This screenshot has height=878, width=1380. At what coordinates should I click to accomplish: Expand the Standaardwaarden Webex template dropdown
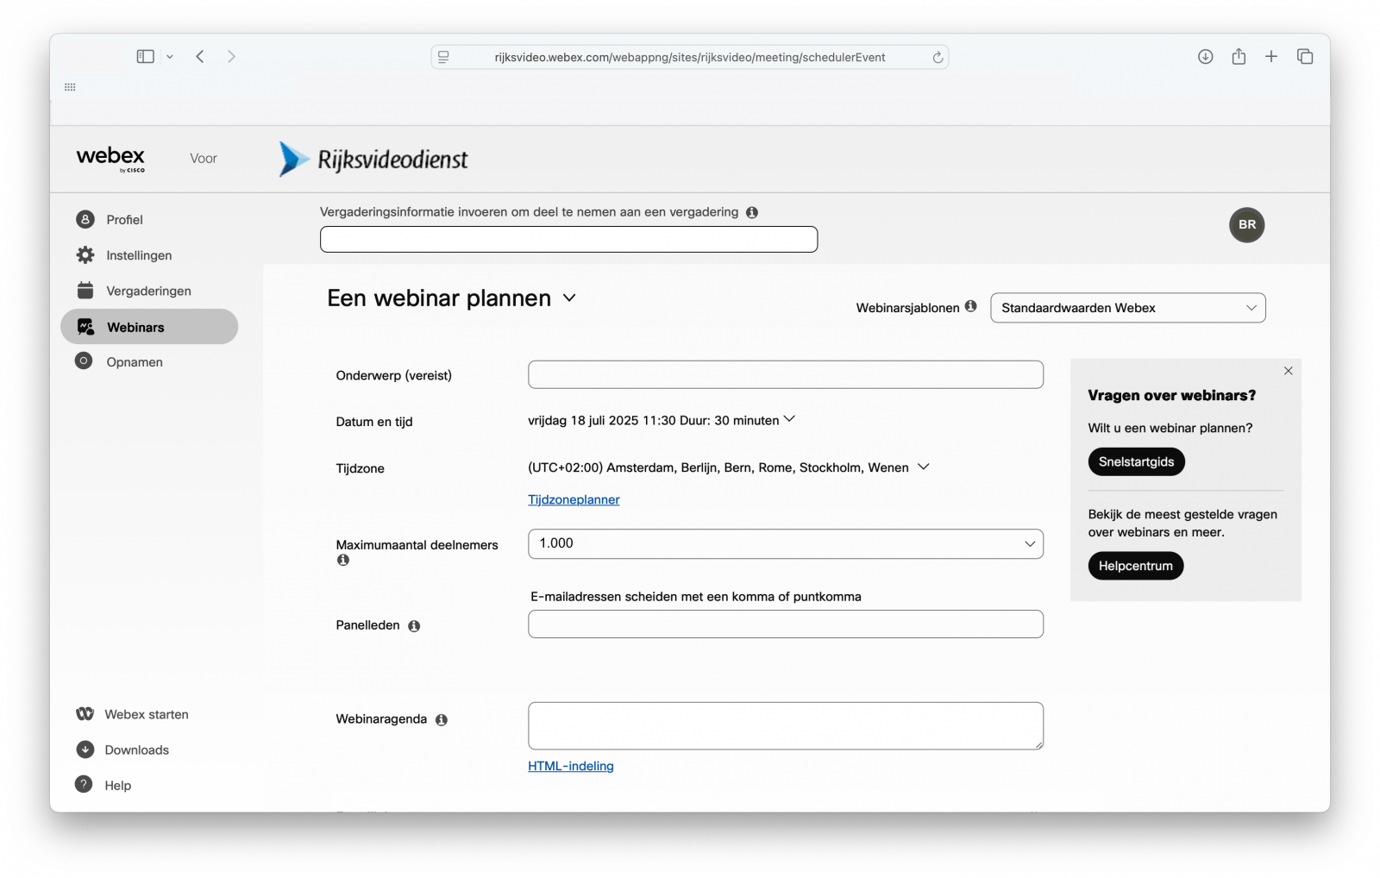(x=1127, y=307)
